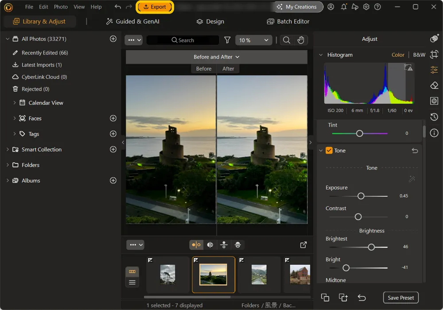Click the Redo arrow in title bar

[129, 7]
